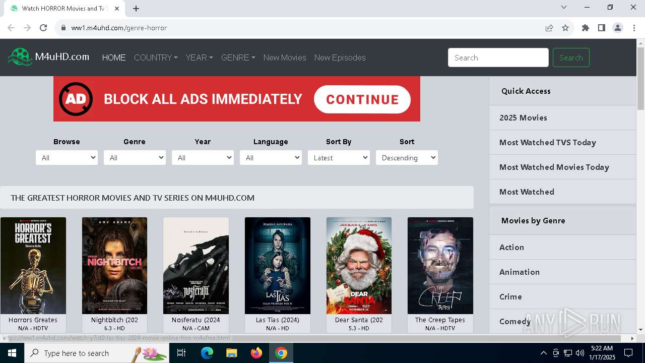The image size is (645, 363).
Task: Click Windows taskbar search box
Action: [x=98, y=353]
